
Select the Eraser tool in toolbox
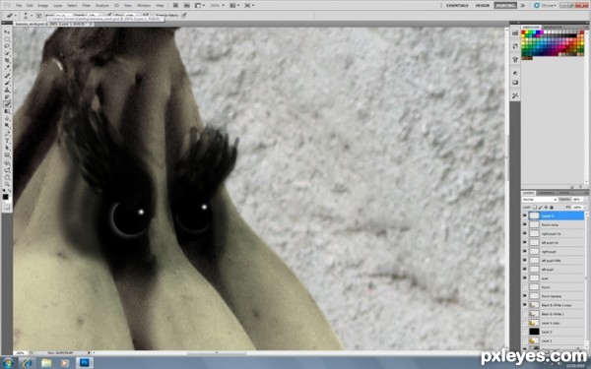click(x=7, y=104)
